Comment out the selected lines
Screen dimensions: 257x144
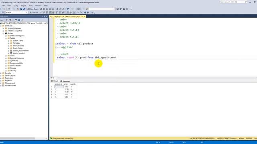[x=78, y=12]
